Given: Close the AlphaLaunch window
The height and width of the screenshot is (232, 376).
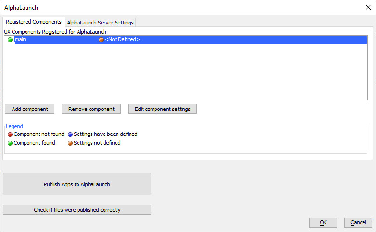Looking at the screenshot, I should (x=368, y=7).
